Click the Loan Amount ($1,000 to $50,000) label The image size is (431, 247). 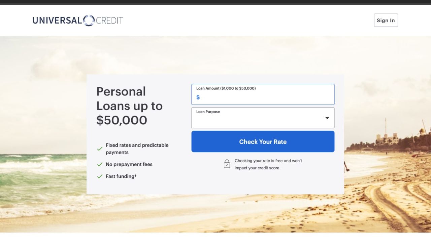(x=226, y=88)
